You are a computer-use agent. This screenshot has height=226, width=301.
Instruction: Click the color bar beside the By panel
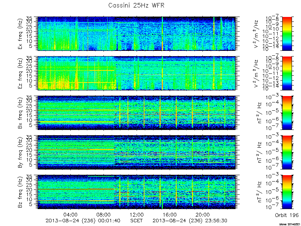click(287, 153)
